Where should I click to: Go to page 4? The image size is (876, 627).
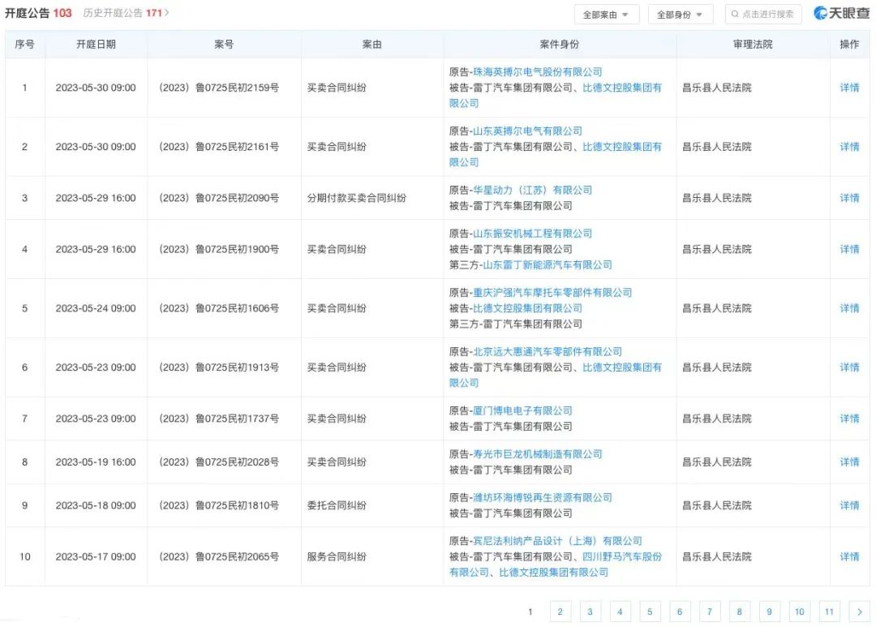pos(620,612)
